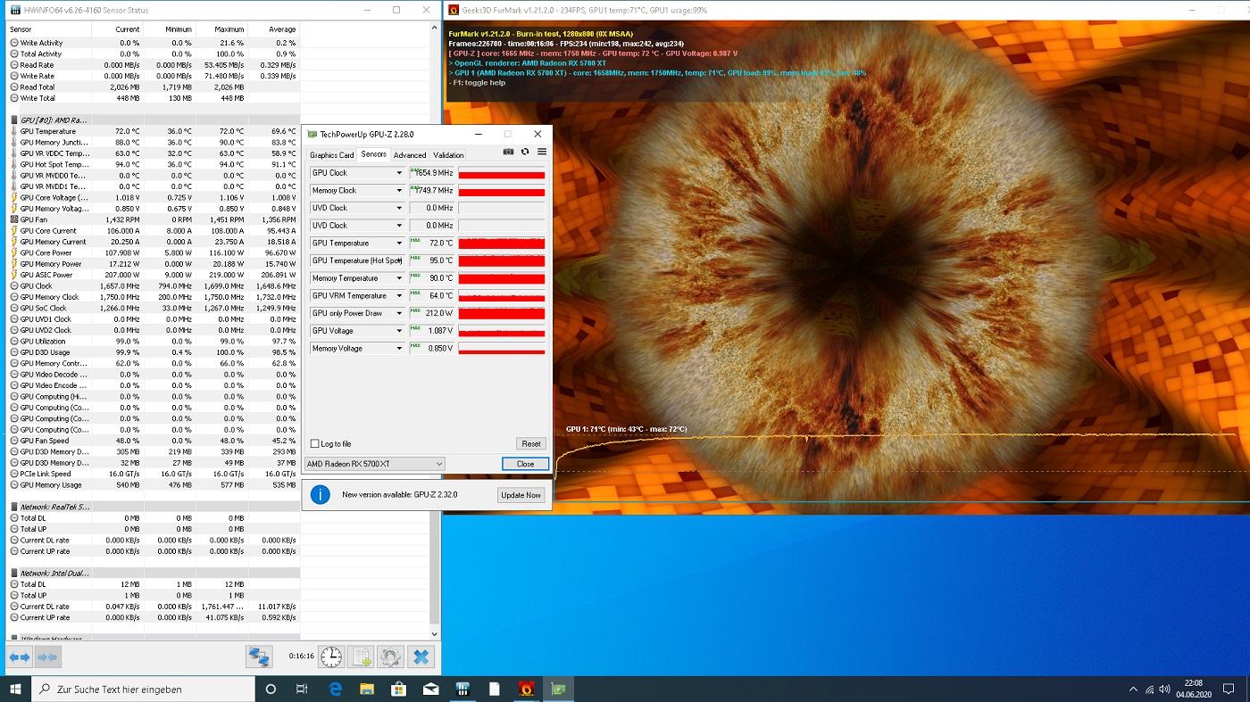
Task: Switch to GPU-Z via its green taskbar icon
Action: click(x=559, y=689)
